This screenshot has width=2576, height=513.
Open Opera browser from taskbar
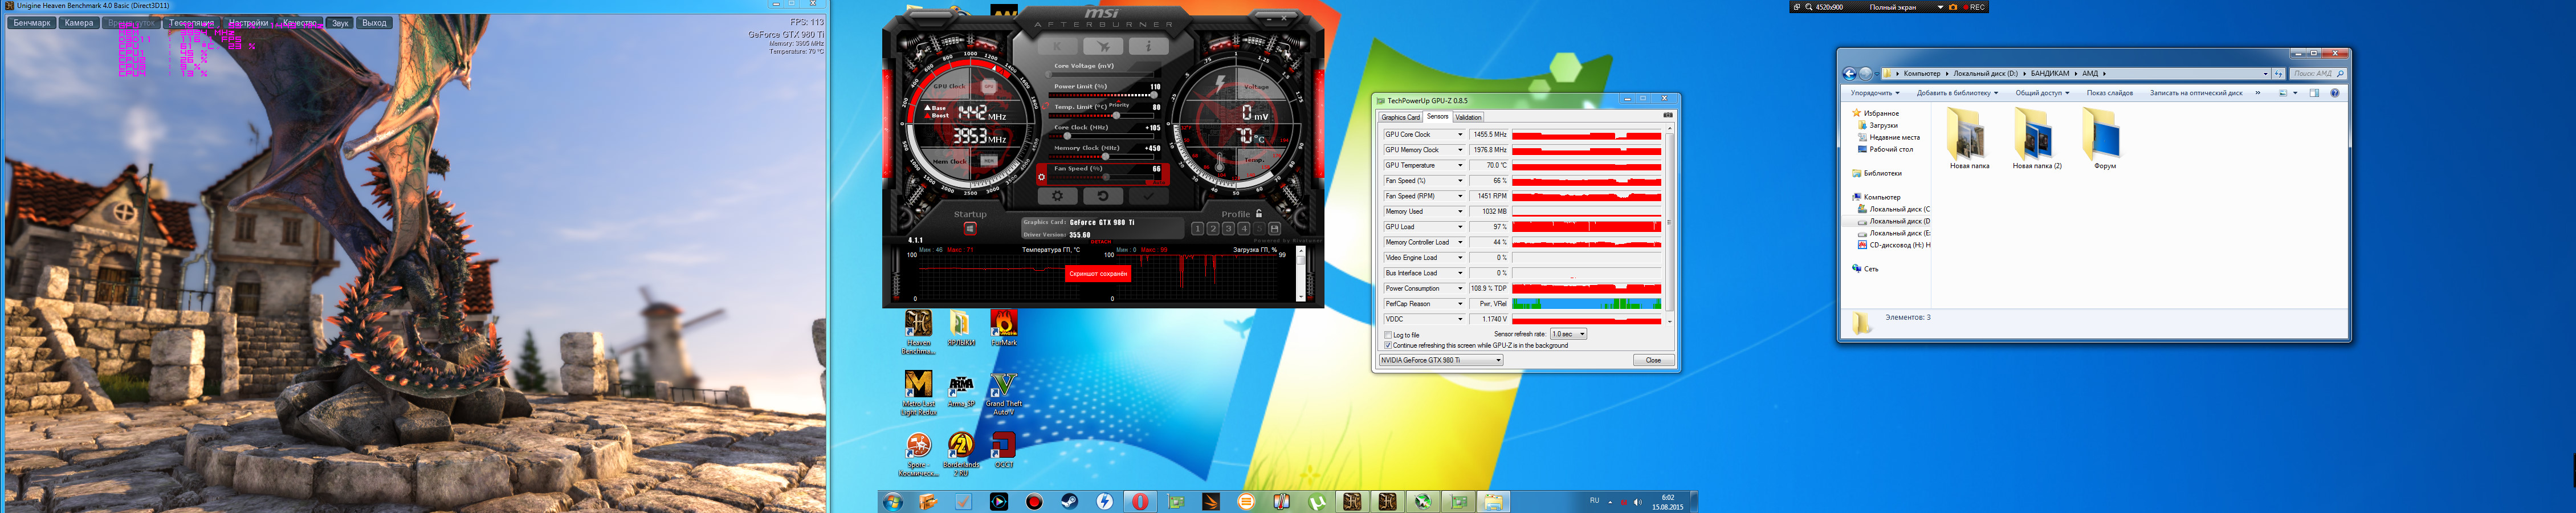point(1140,502)
